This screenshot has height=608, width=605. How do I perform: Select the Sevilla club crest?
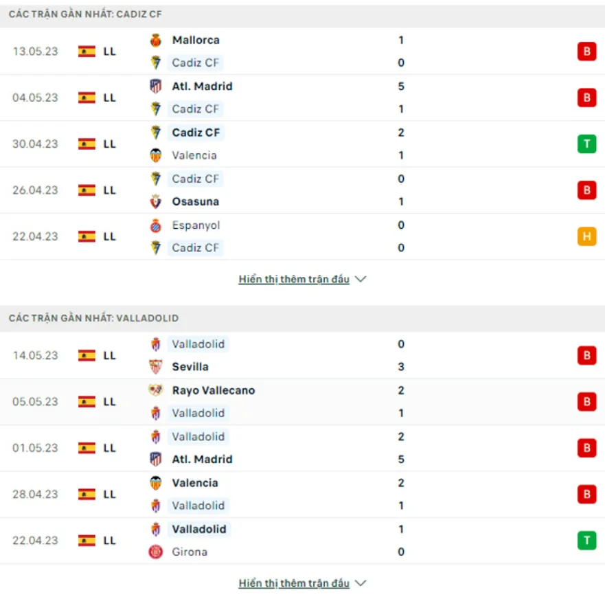(155, 367)
